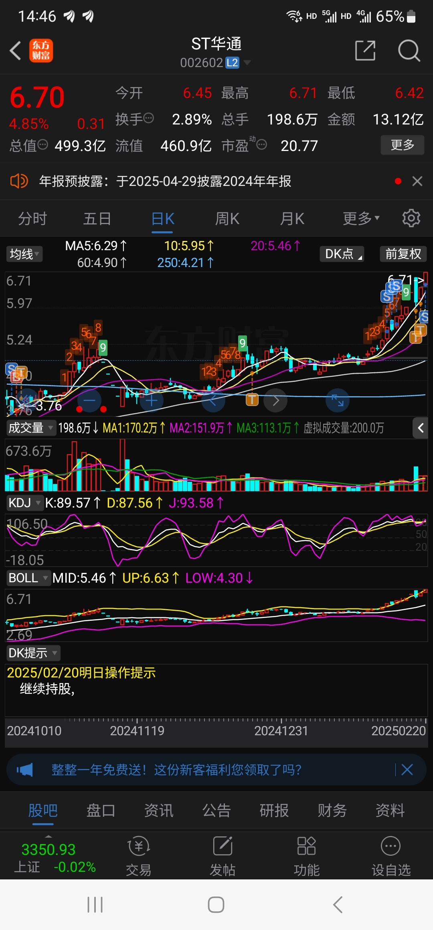Screen dimensions: 433x930
Task: Select the 股吧 bottom tab
Action: [x=43, y=811]
